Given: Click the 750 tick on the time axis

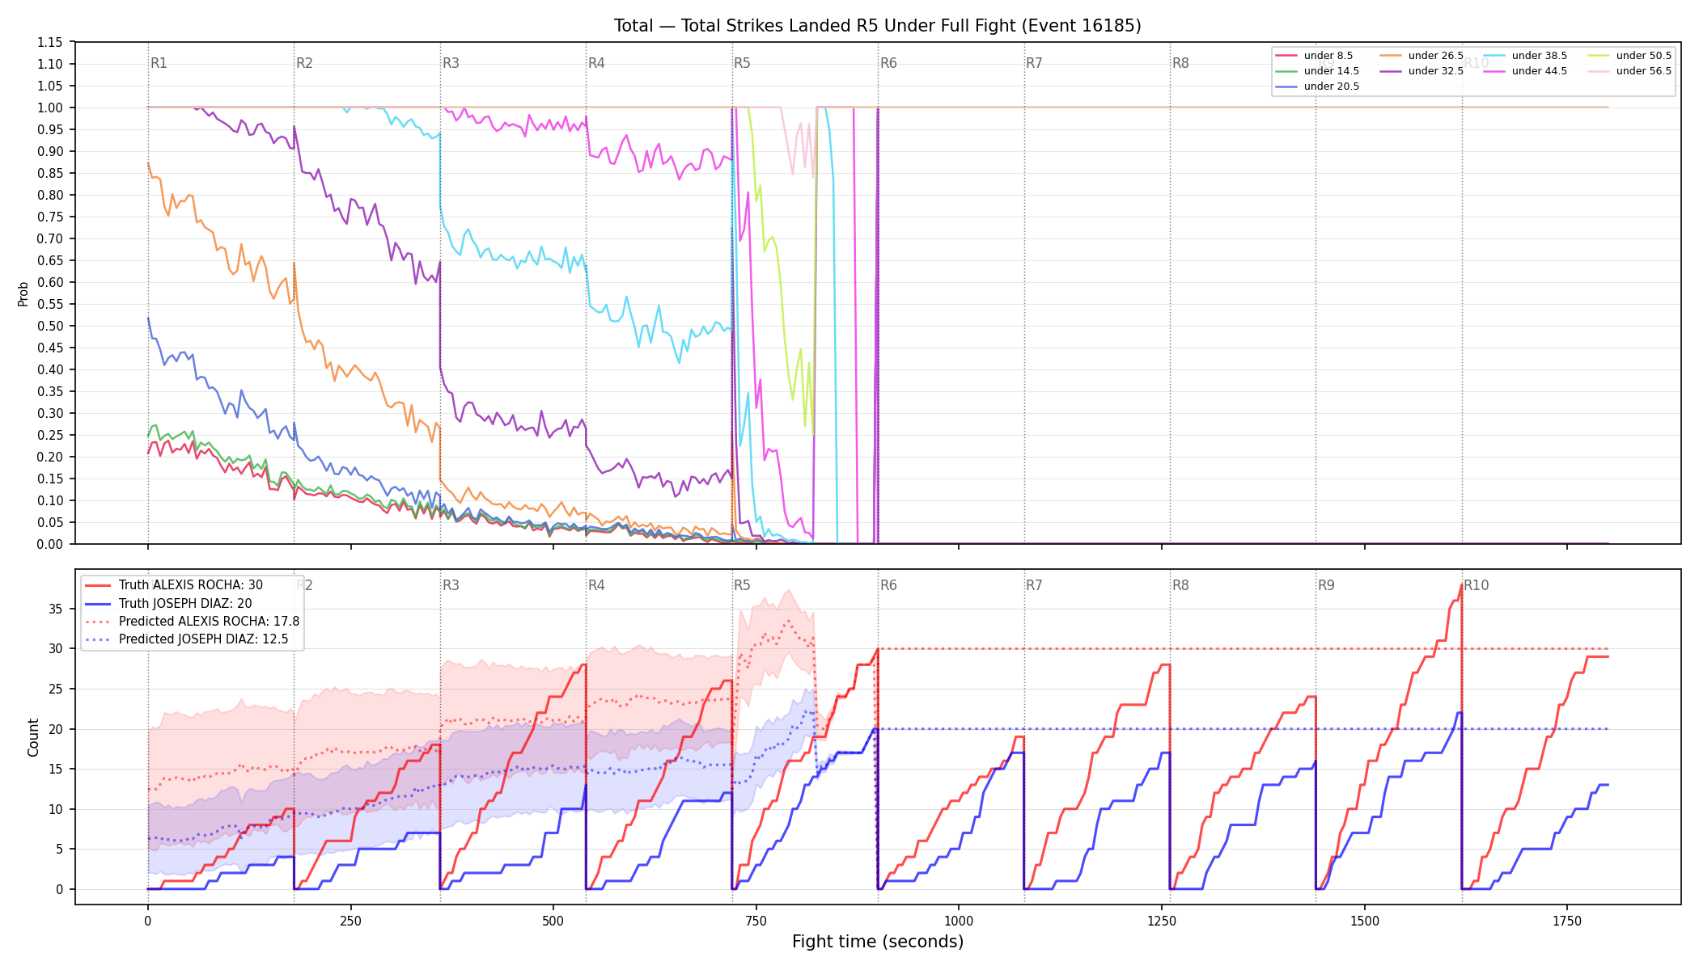Looking at the screenshot, I should click(x=756, y=921).
